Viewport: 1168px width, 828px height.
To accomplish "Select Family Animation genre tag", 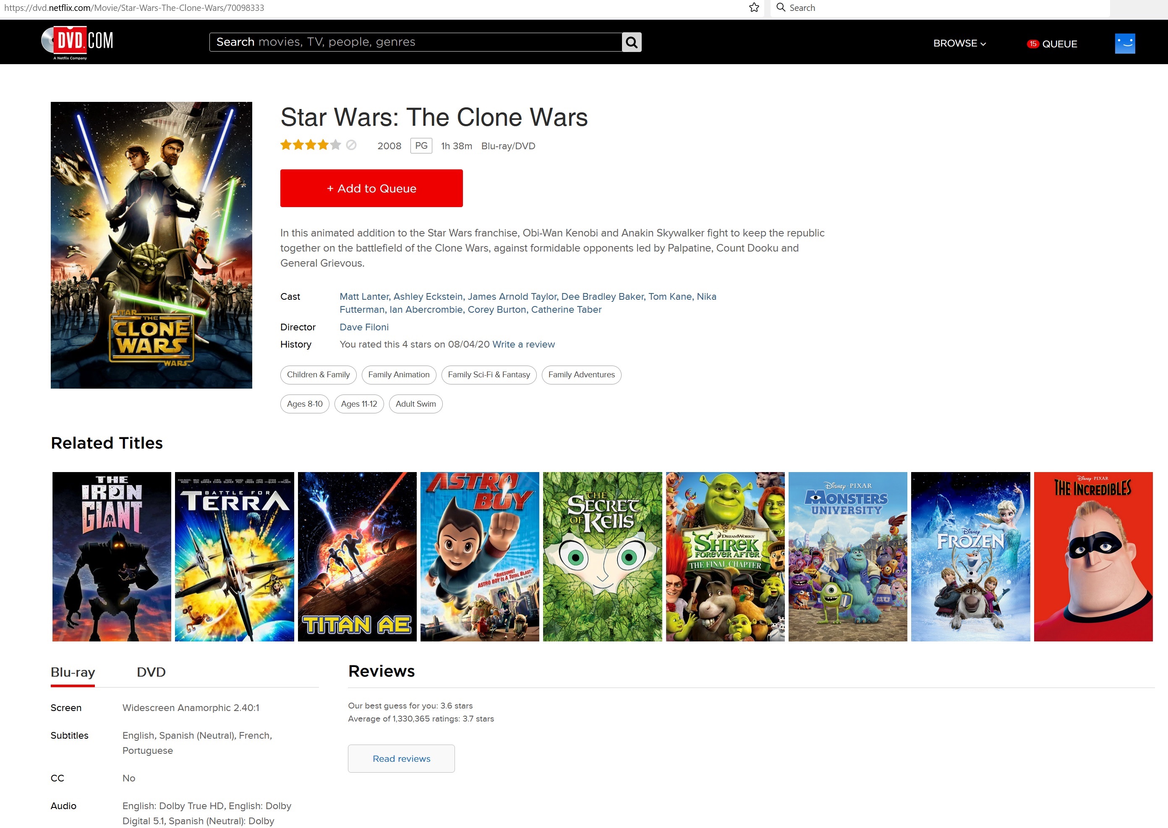I will coord(399,375).
